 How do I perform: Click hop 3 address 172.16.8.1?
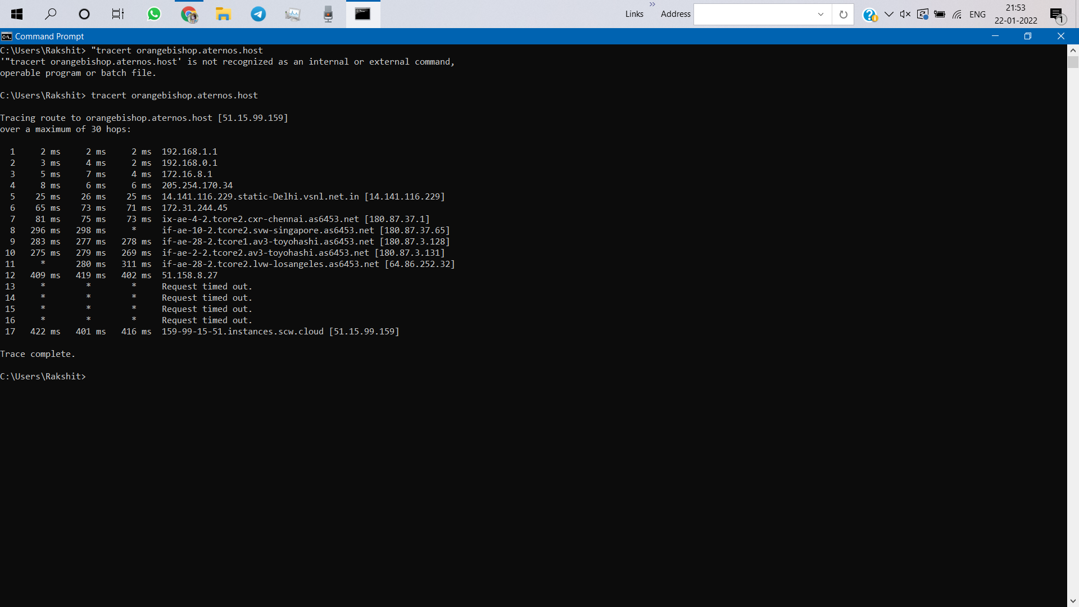(x=187, y=174)
